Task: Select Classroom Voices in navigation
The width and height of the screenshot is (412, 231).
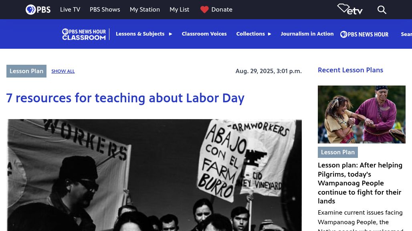Action: coord(204,34)
